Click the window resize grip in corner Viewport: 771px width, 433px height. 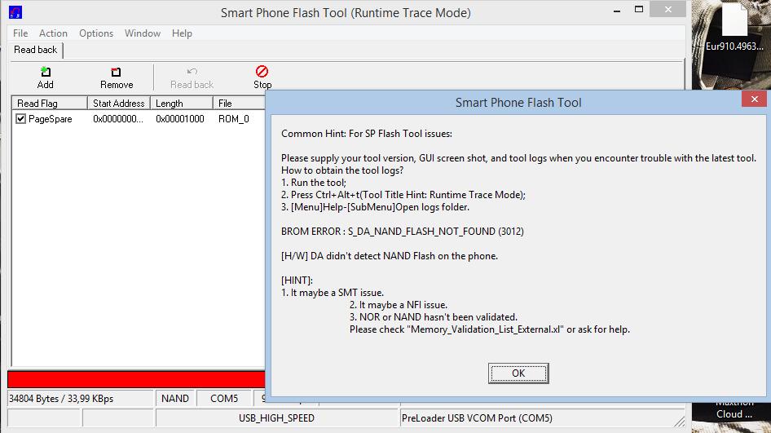point(679,422)
